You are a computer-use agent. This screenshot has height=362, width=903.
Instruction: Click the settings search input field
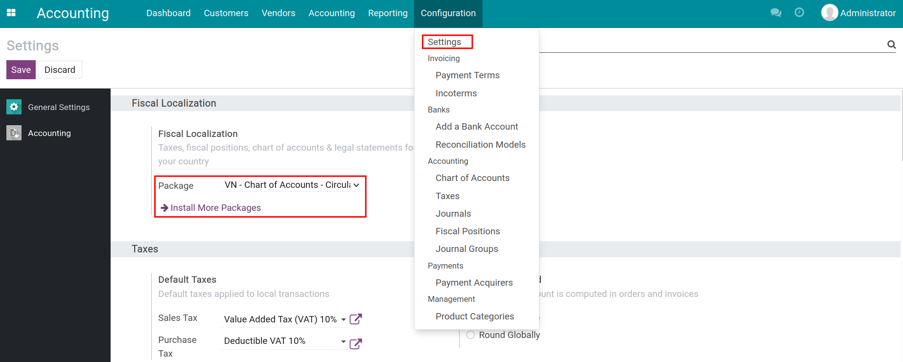tap(712, 45)
